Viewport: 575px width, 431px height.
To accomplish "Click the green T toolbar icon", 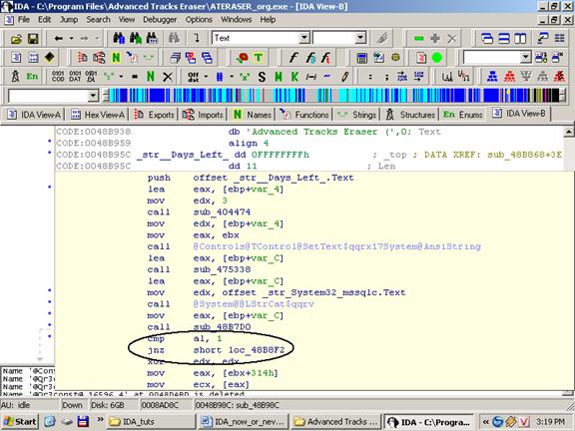I will (259, 58).
